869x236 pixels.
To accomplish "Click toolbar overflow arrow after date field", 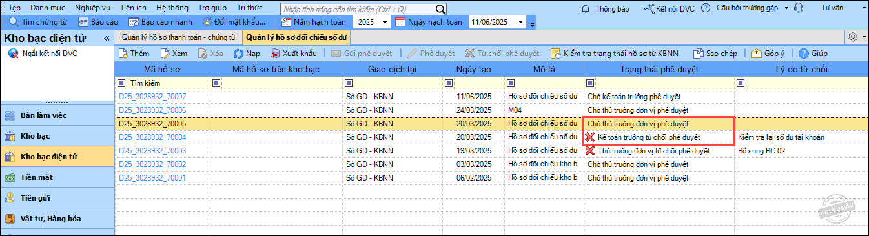I will click(532, 25).
